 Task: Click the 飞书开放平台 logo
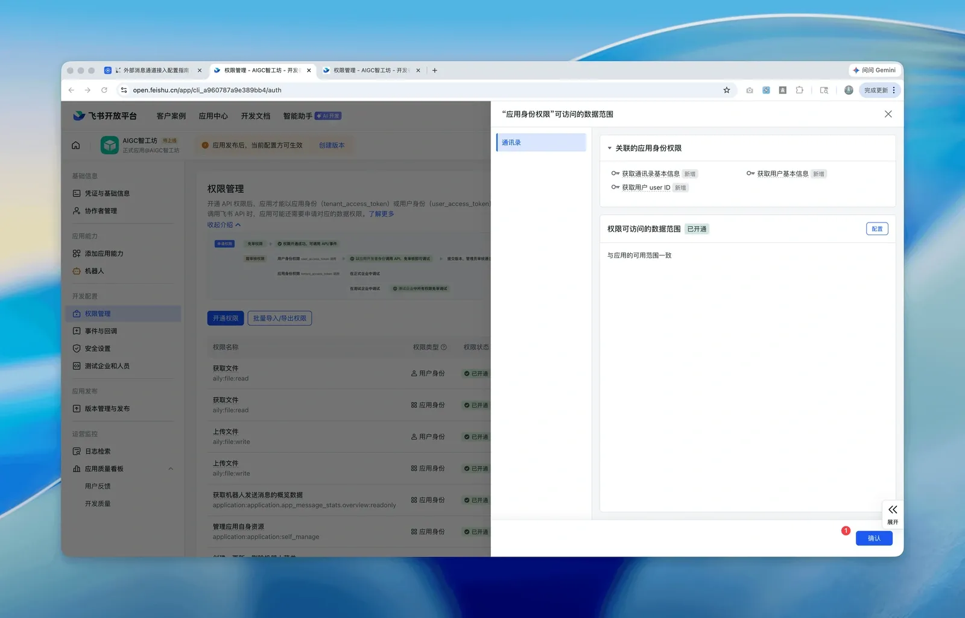105,116
